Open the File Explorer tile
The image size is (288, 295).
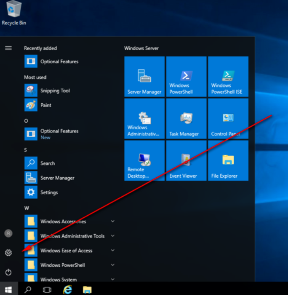228,160
